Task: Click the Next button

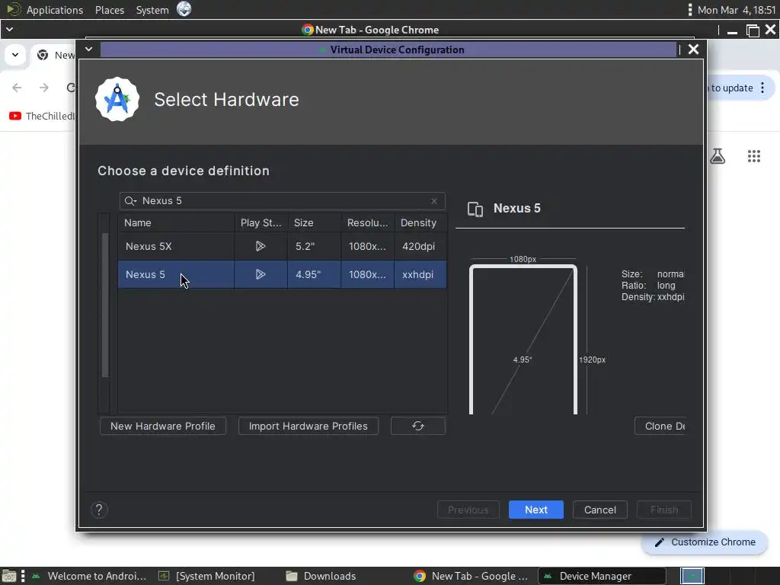Action: point(535,510)
